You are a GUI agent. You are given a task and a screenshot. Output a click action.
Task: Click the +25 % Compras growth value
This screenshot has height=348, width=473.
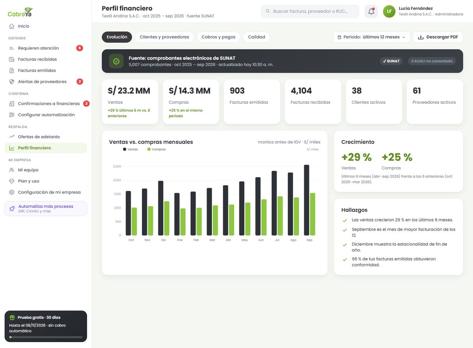[397, 157]
